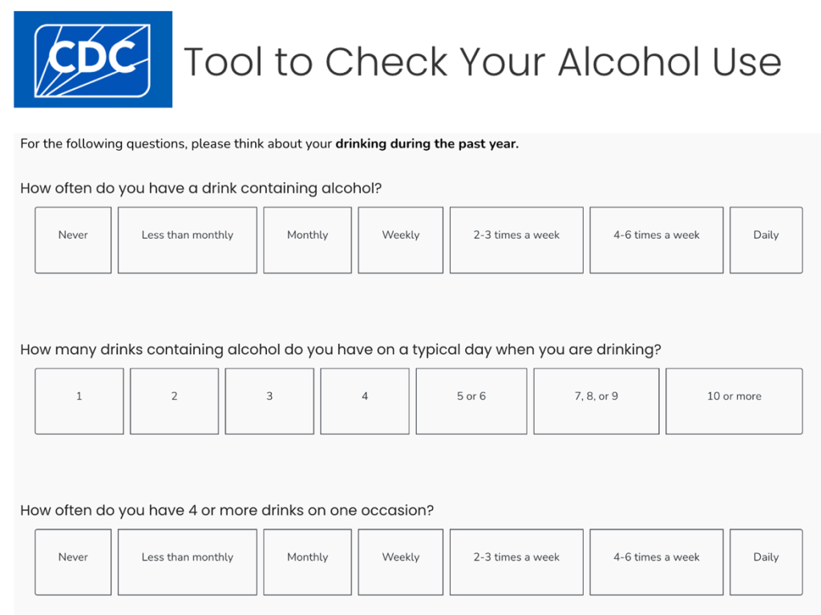Select '2-3 times a week' for first question
821x615 pixels.
[x=516, y=240]
